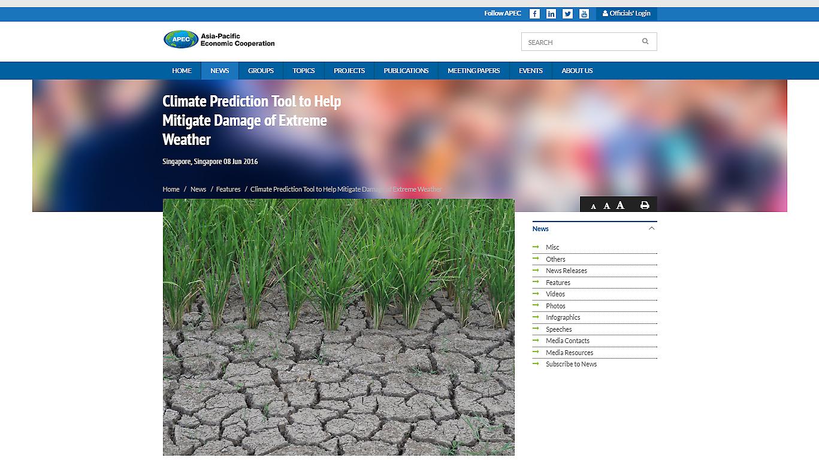Screen dimensions: 819x461
Task: Select the smallest font size A
Action: (593, 207)
